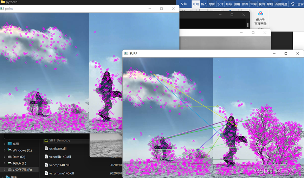Click the pytorch folder icon in the title bar
This screenshot has width=304, height=178.
pyautogui.click(x=3, y=2)
